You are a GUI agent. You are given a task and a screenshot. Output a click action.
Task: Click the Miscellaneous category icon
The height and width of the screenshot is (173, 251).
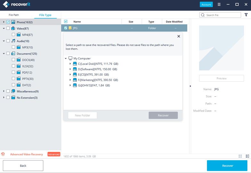(x=13, y=91)
